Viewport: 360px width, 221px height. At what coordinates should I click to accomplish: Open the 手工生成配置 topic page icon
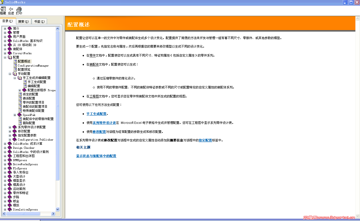pyautogui.click(x=25, y=82)
